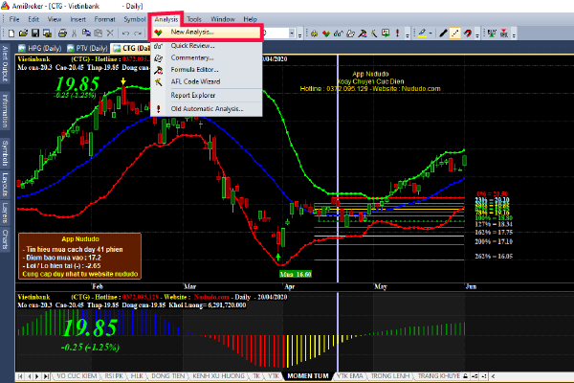Launch AFL Code Wizard from the toolbar wand icon
This screenshot has width=574, height=383.
[x=374, y=34]
